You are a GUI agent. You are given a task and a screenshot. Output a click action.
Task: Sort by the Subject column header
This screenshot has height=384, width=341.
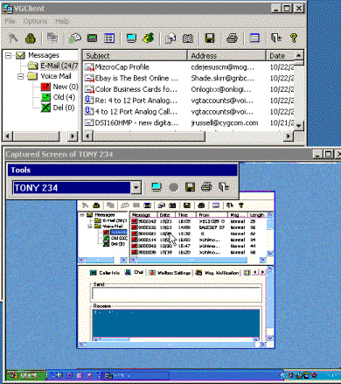pyautogui.click(x=135, y=55)
